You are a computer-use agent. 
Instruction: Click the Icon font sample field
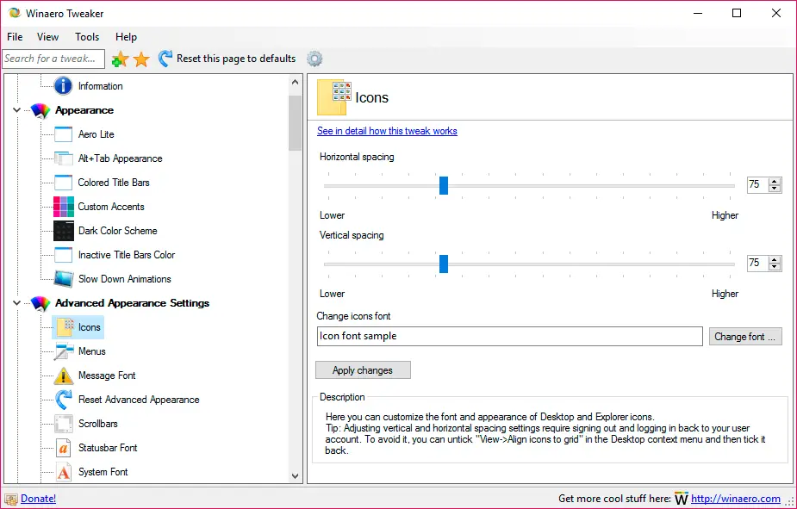(510, 336)
